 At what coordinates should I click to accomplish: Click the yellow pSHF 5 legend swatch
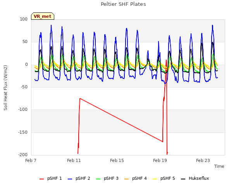[x=155, y=179]
